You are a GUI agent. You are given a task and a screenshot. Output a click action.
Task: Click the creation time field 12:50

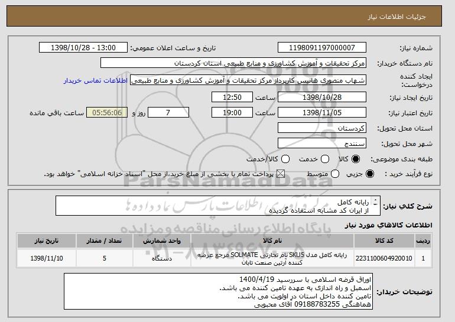click(x=232, y=97)
